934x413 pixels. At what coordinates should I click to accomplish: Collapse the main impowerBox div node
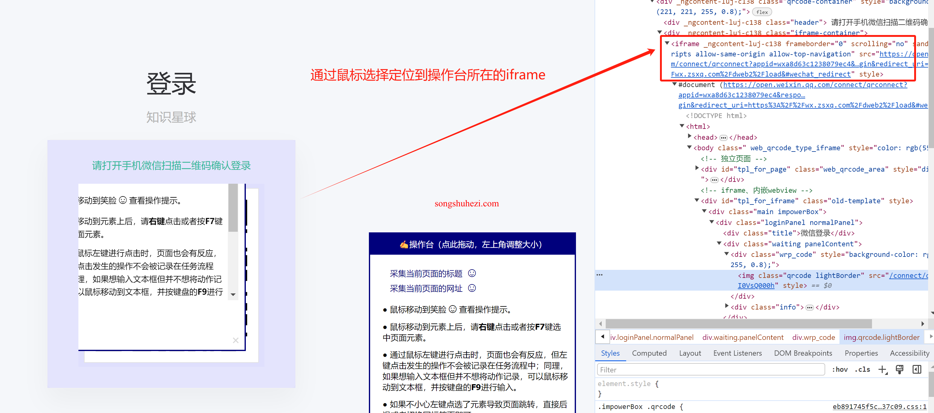(x=704, y=211)
